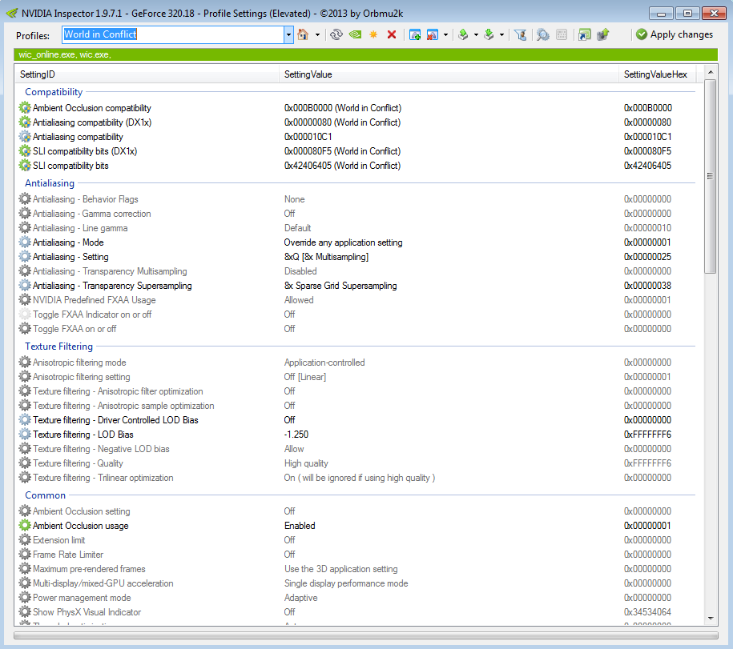Click the gear icon beside Texture filtering - LOD Bias

point(25,435)
